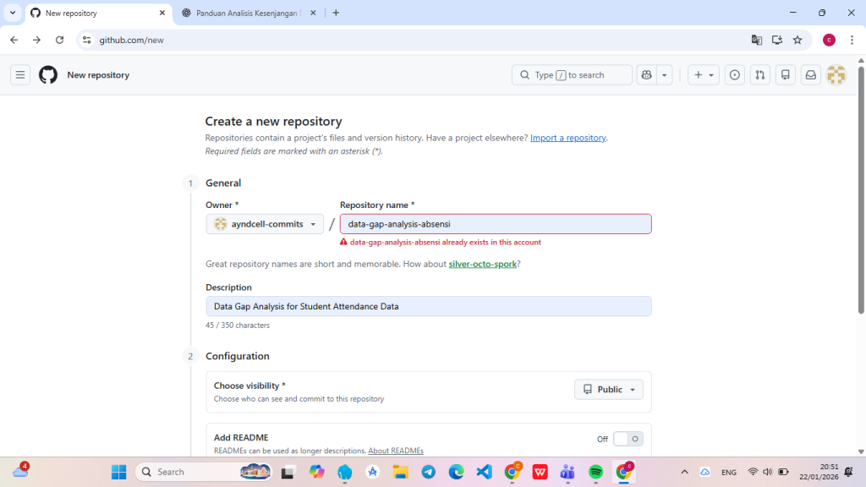Open the Copilot chat icon
Image resolution: width=866 pixels, height=487 pixels.
point(647,75)
